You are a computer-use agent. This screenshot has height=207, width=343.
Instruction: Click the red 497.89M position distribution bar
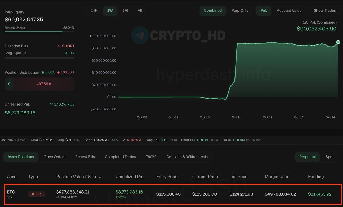tap(44, 84)
